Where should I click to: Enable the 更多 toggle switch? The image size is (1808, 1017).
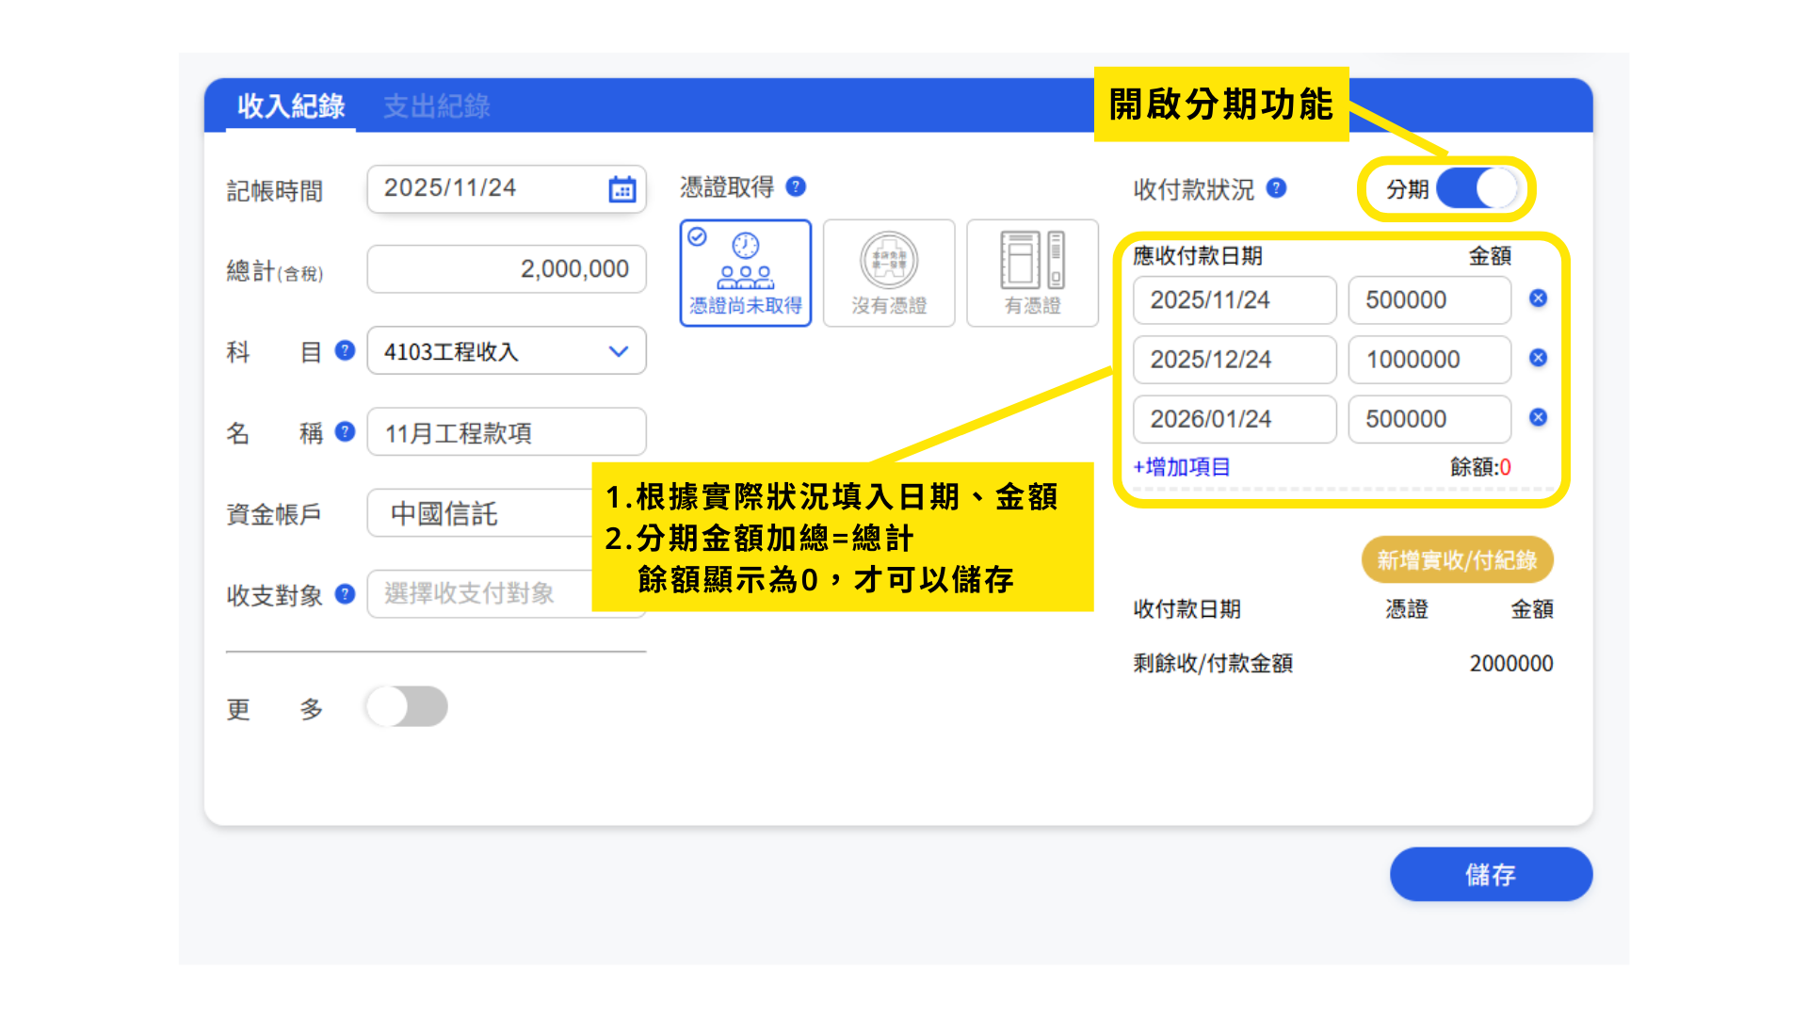pos(407,706)
